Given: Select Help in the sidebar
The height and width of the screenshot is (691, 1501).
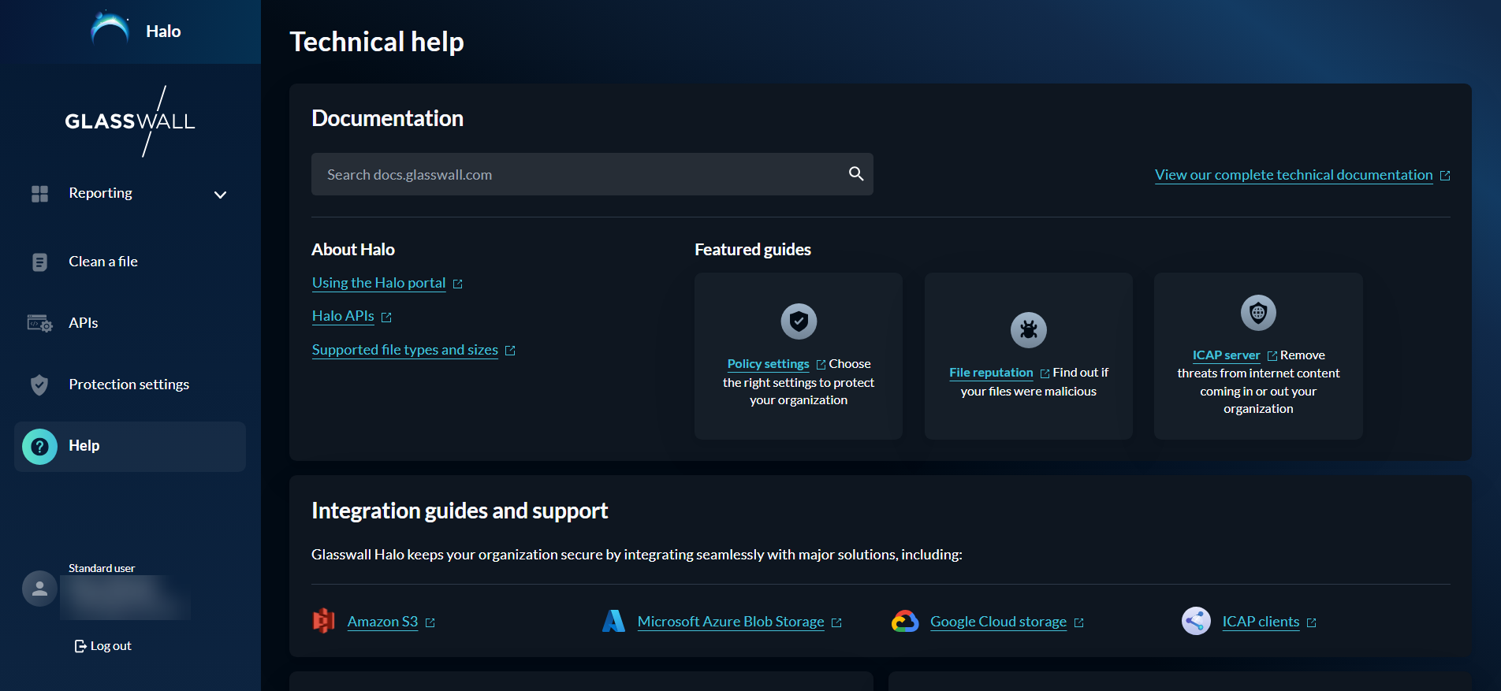Looking at the screenshot, I should point(84,446).
